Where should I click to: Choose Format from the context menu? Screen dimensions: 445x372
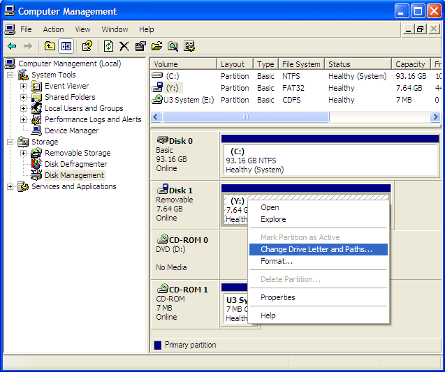click(x=319, y=262)
